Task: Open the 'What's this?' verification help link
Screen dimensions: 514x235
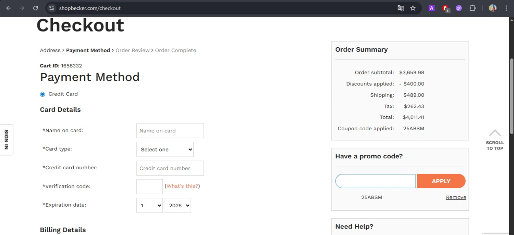Action: pos(182,186)
